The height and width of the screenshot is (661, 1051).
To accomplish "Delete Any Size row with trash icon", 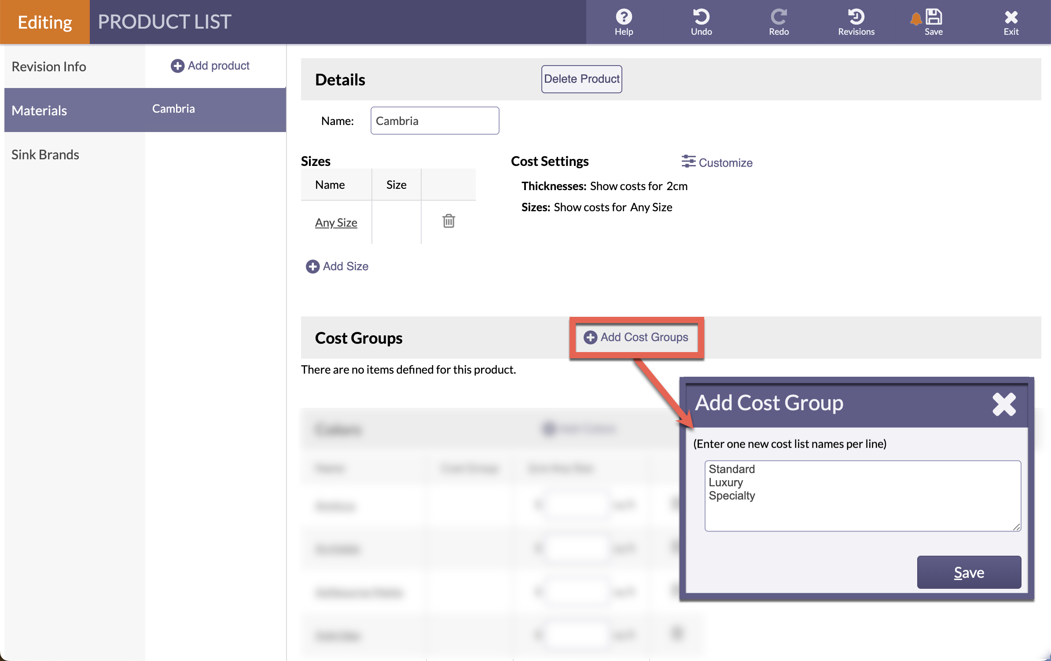I will (448, 221).
